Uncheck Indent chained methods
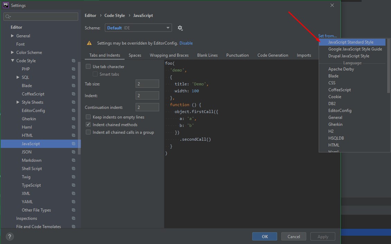 pos(88,124)
